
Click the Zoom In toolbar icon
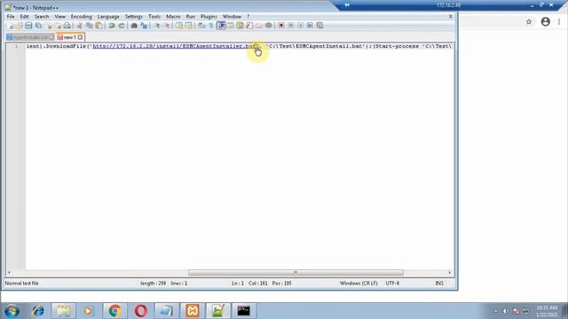(157, 26)
